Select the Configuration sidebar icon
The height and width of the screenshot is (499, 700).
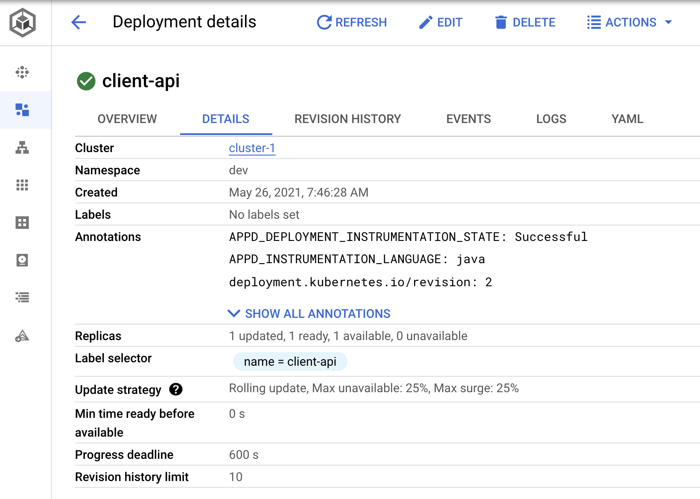point(22,223)
